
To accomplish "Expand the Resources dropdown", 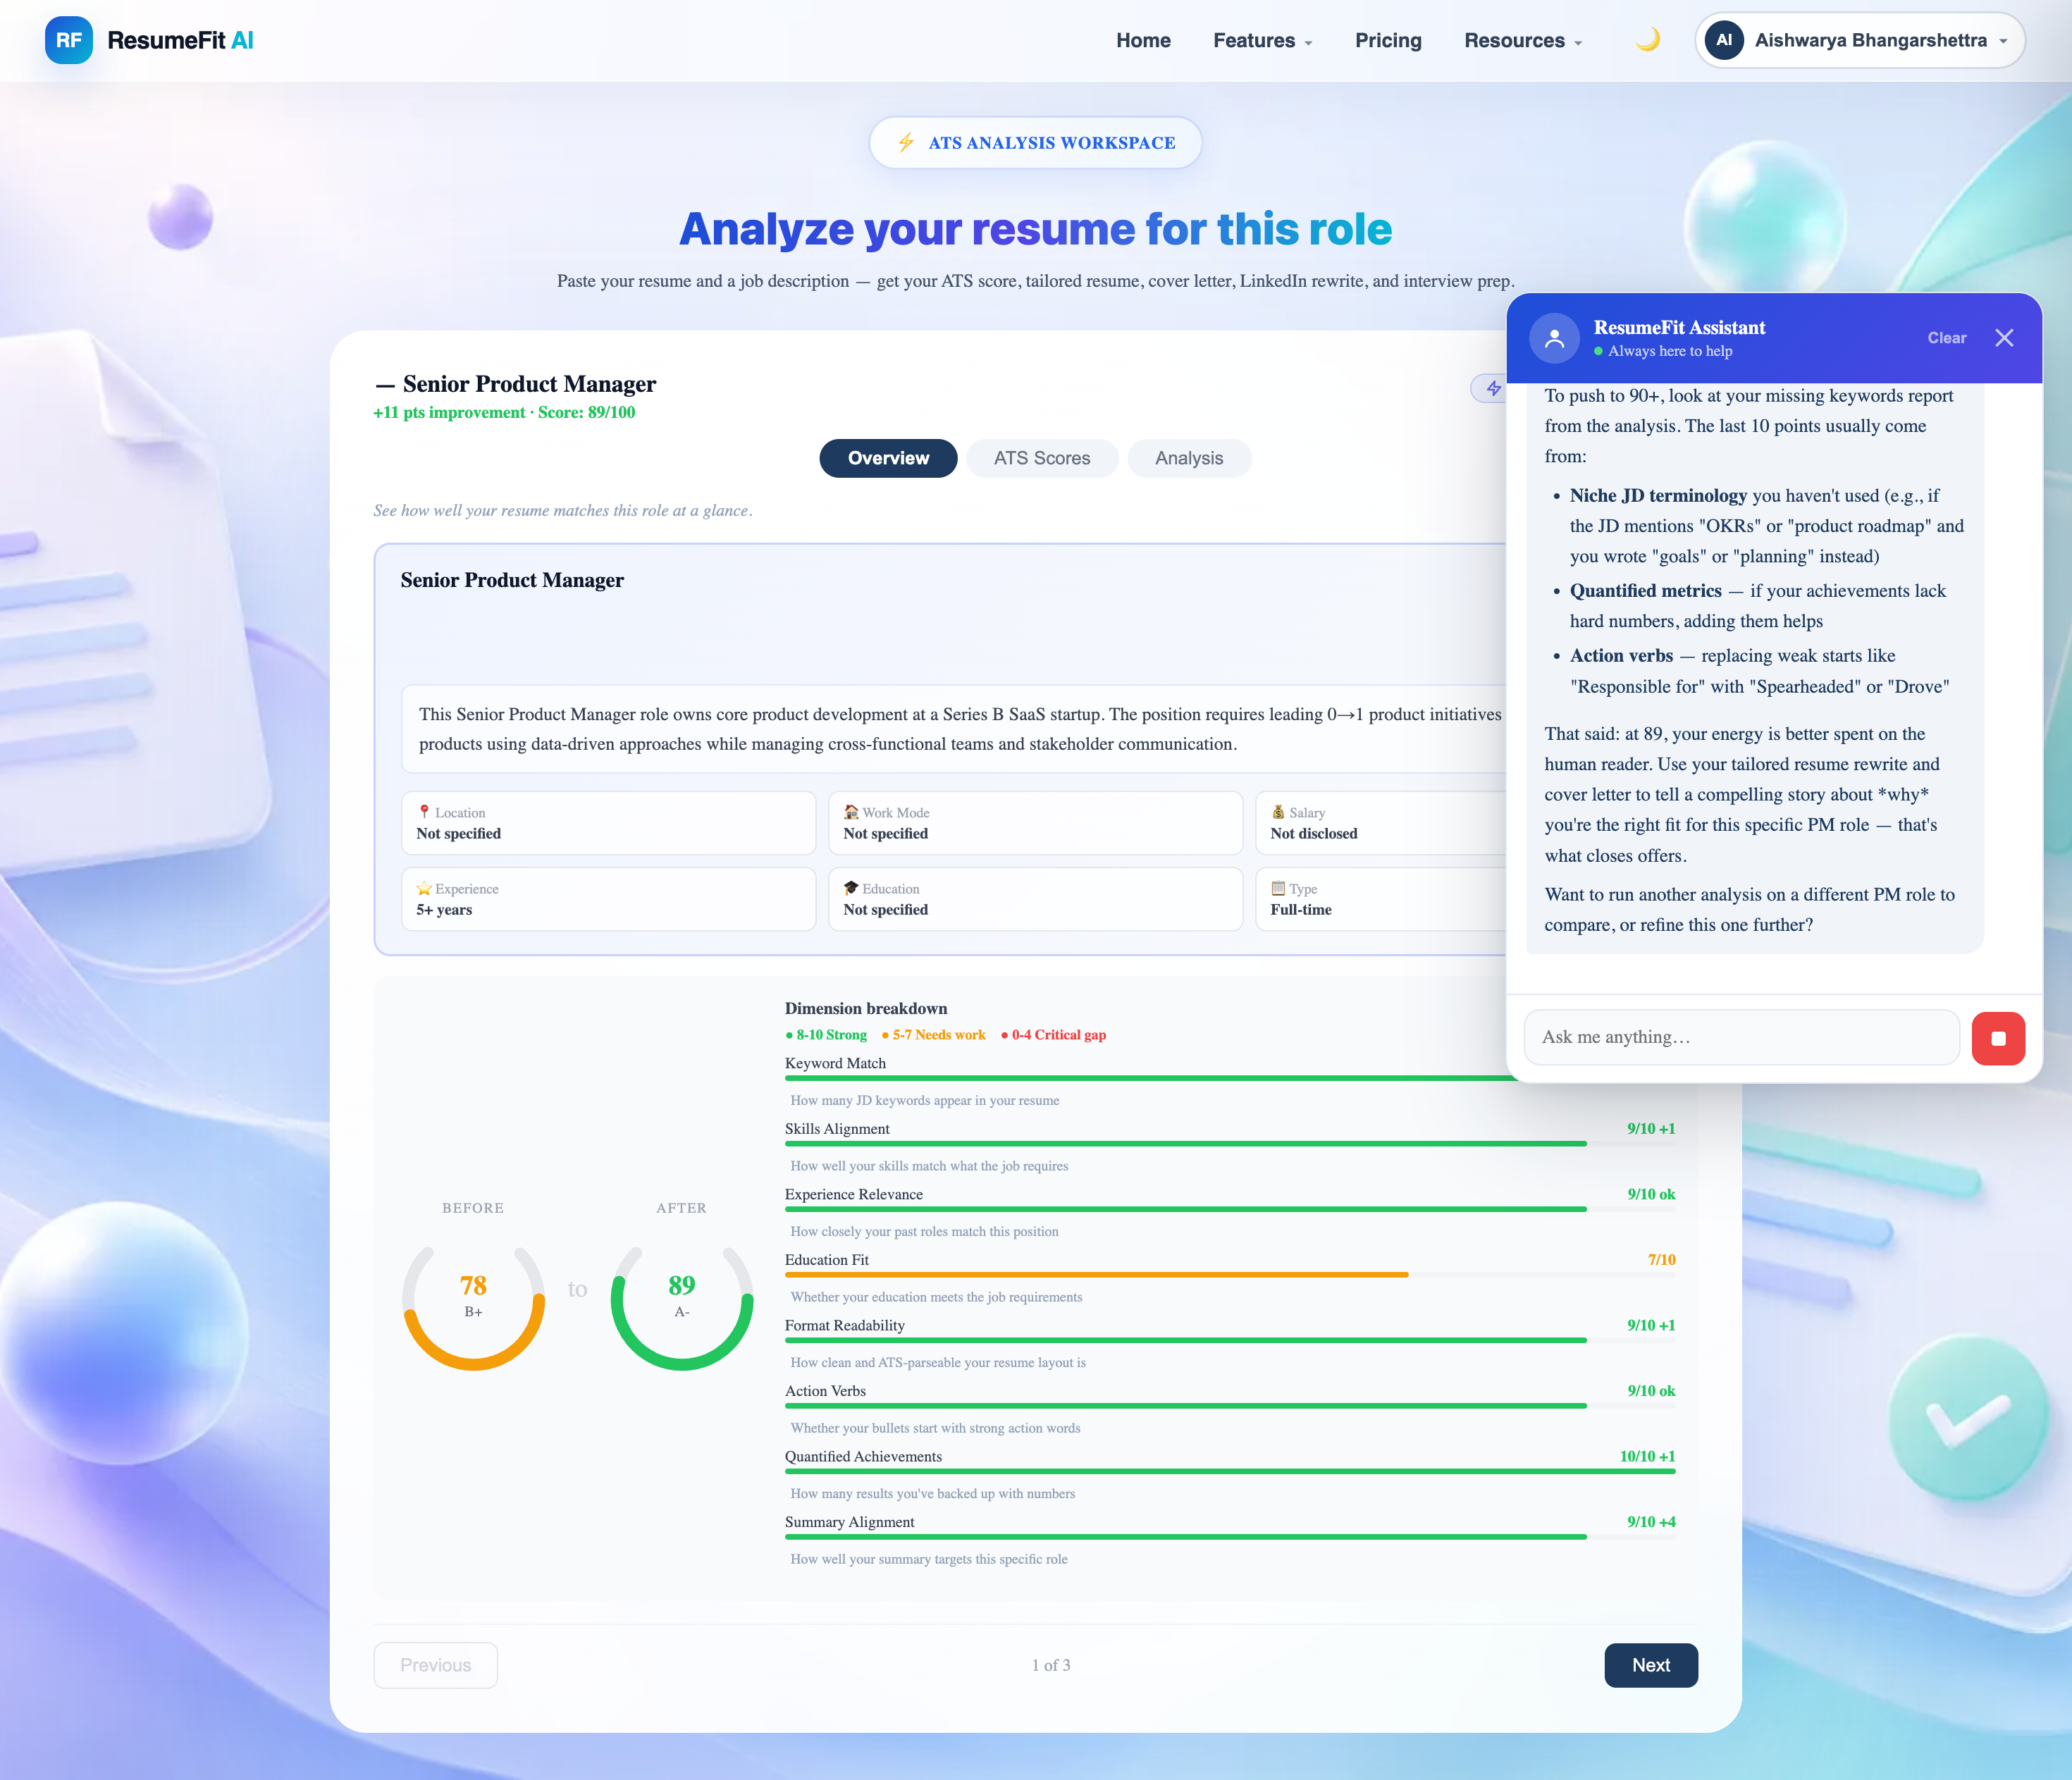I will pyautogui.click(x=1523, y=40).
